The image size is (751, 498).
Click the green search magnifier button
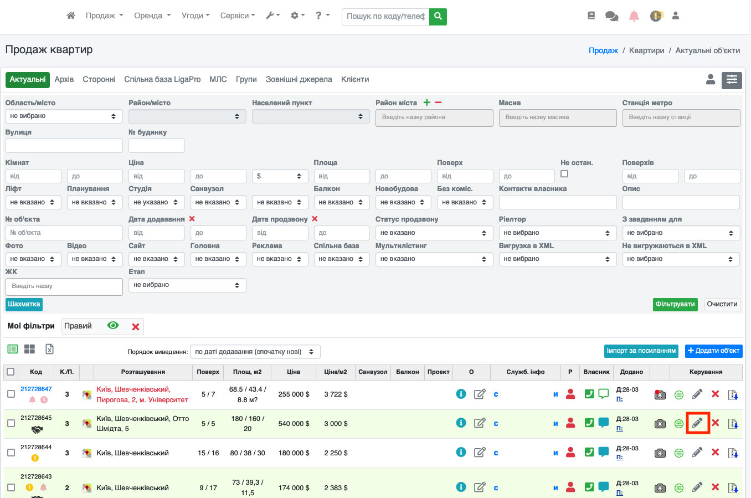click(x=438, y=16)
